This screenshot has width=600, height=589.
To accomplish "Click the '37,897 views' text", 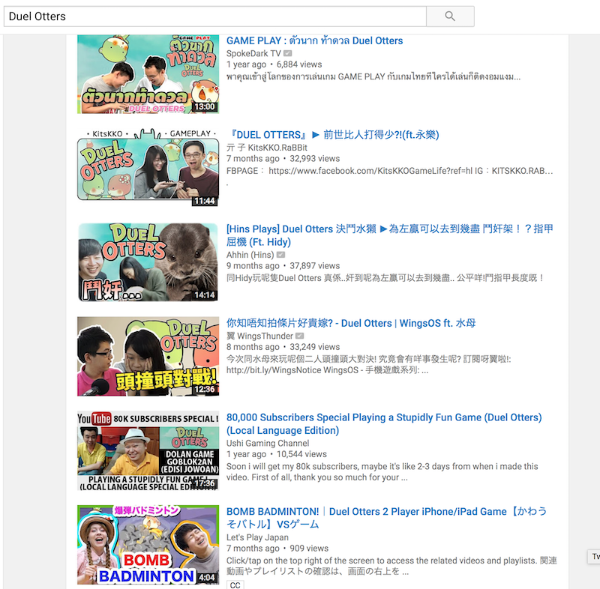I will pos(314,265).
